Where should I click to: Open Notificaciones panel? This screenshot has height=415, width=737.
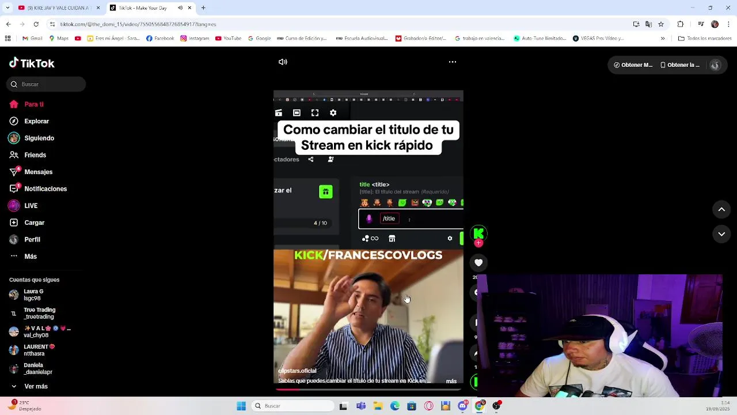click(x=37, y=188)
